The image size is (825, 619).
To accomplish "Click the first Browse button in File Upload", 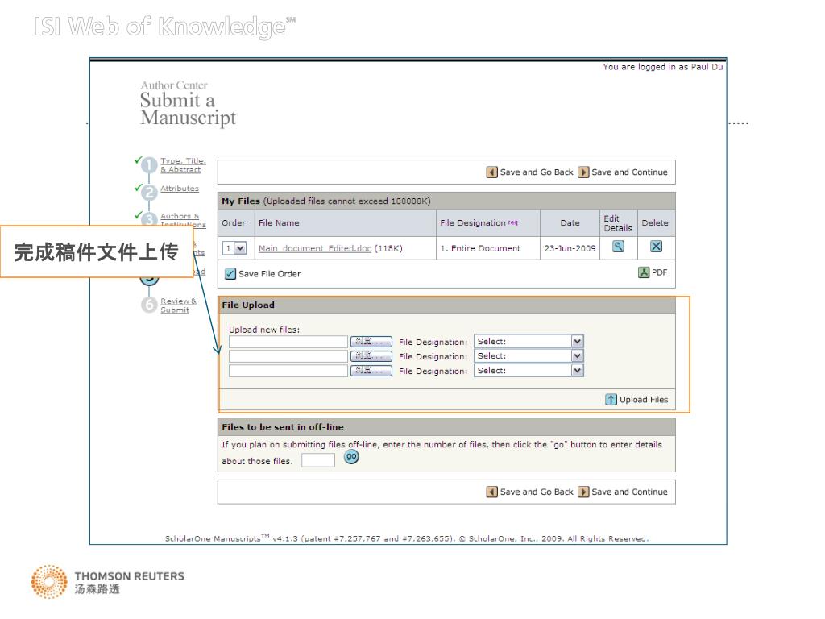I will (371, 342).
